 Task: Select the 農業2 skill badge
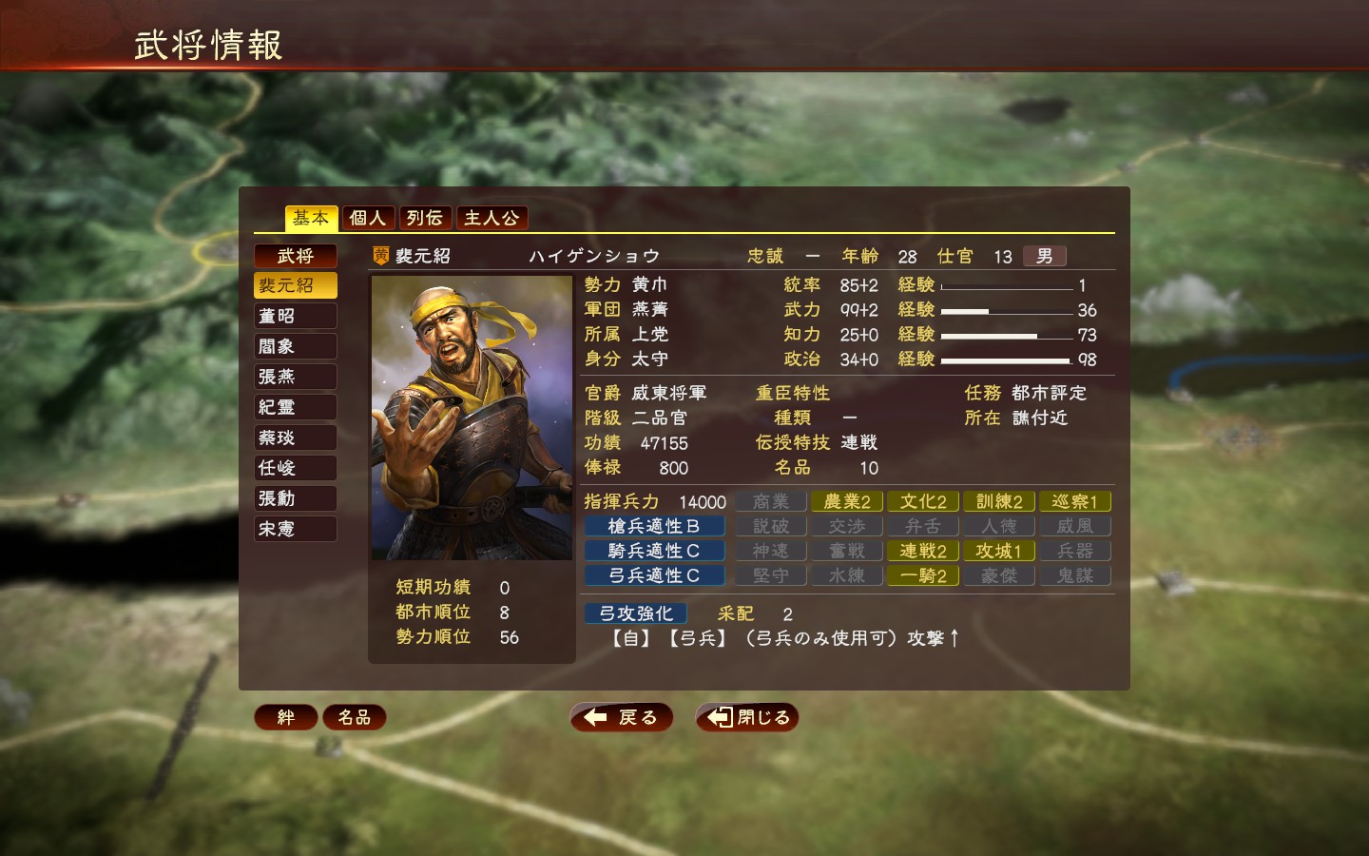click(847, 501)
